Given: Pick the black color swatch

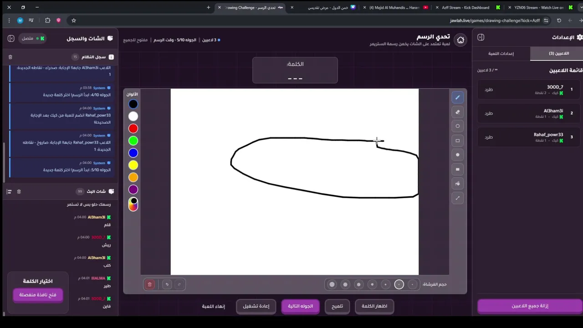Looking at the screenshot, I should (133, 104).
